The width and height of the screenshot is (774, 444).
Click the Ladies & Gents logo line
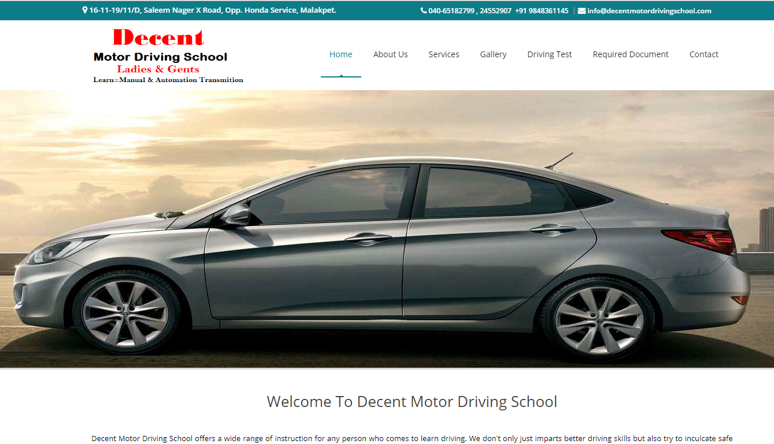coord(158,69)
